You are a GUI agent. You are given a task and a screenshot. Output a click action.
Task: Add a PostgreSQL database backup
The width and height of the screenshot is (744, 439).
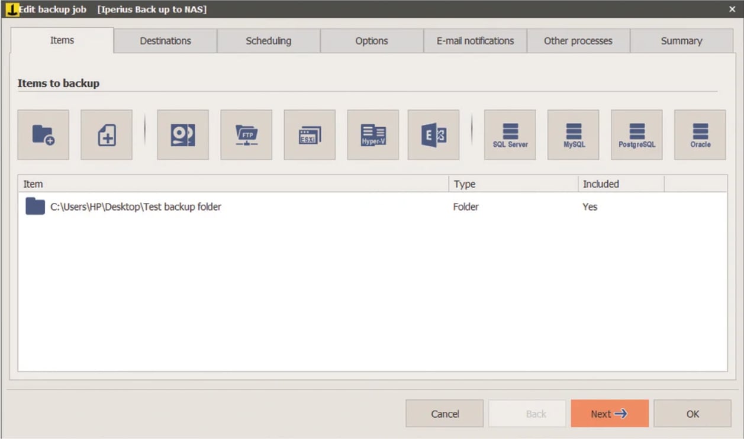637,134
